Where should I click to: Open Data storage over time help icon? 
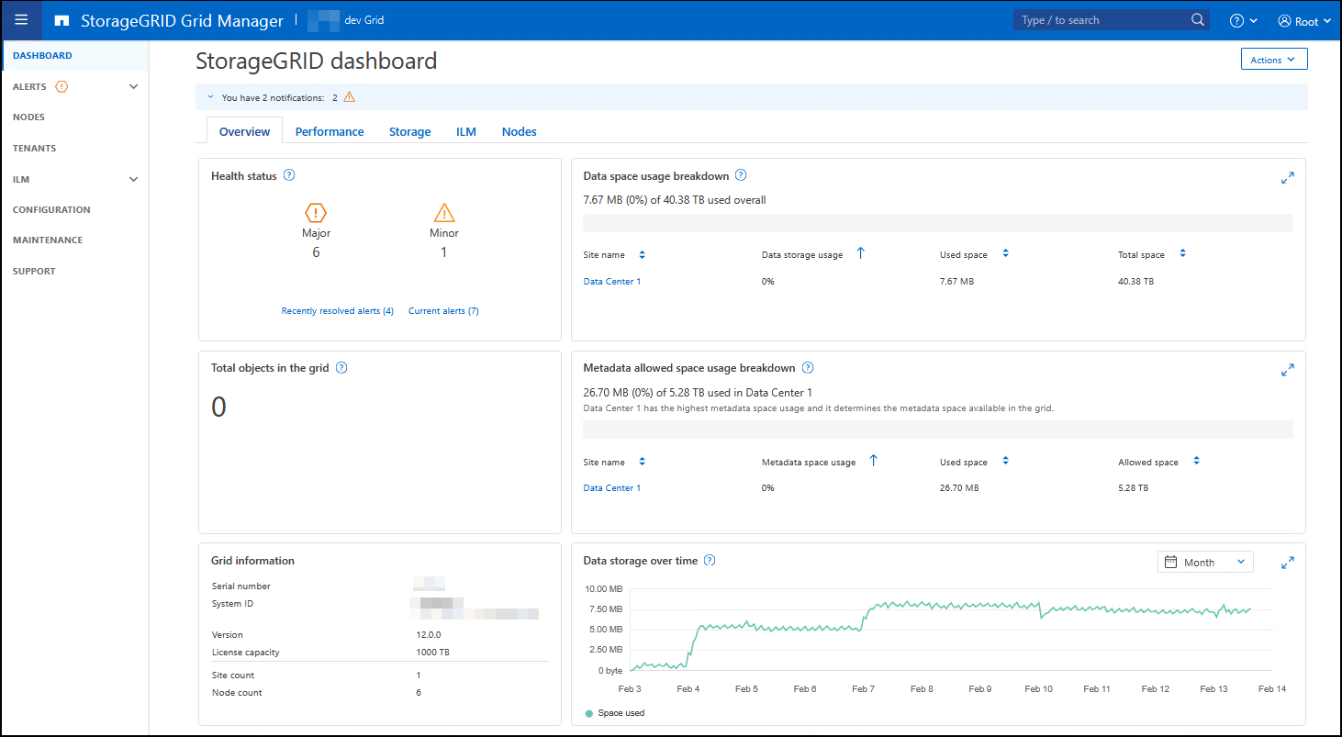[710, 561]
